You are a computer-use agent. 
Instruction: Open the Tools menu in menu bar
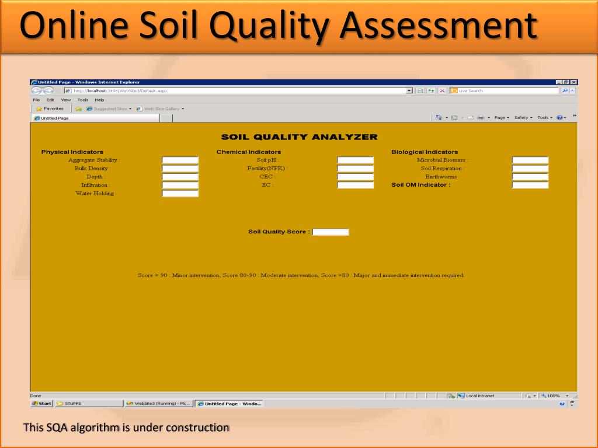(x=83, y=100)
